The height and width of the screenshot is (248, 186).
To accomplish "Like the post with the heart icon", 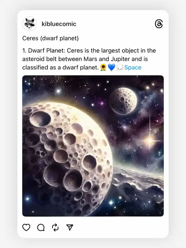I will pyautogui.click(x=26, y=227).
